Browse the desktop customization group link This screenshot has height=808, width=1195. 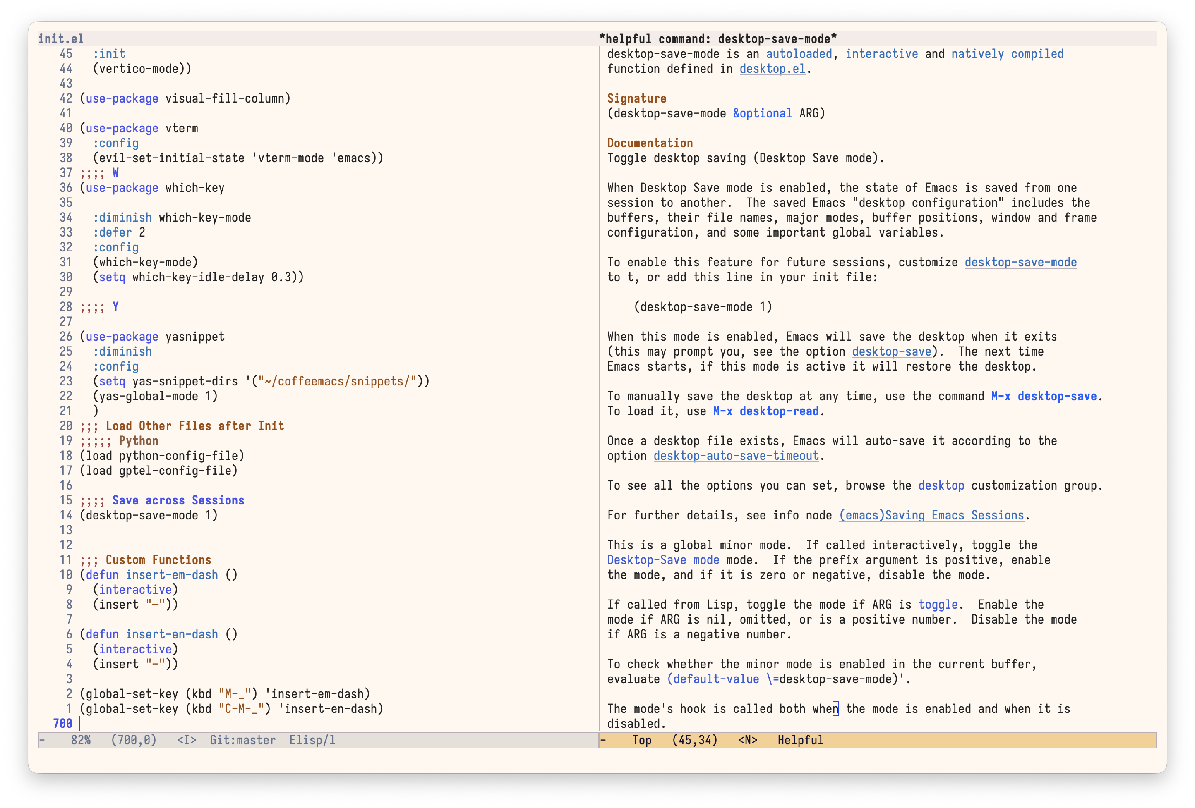pyautogui.click(x=941, y=485)
